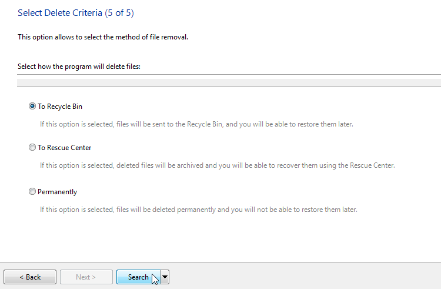Click the "Permanently" option label text

coord(58,192)
